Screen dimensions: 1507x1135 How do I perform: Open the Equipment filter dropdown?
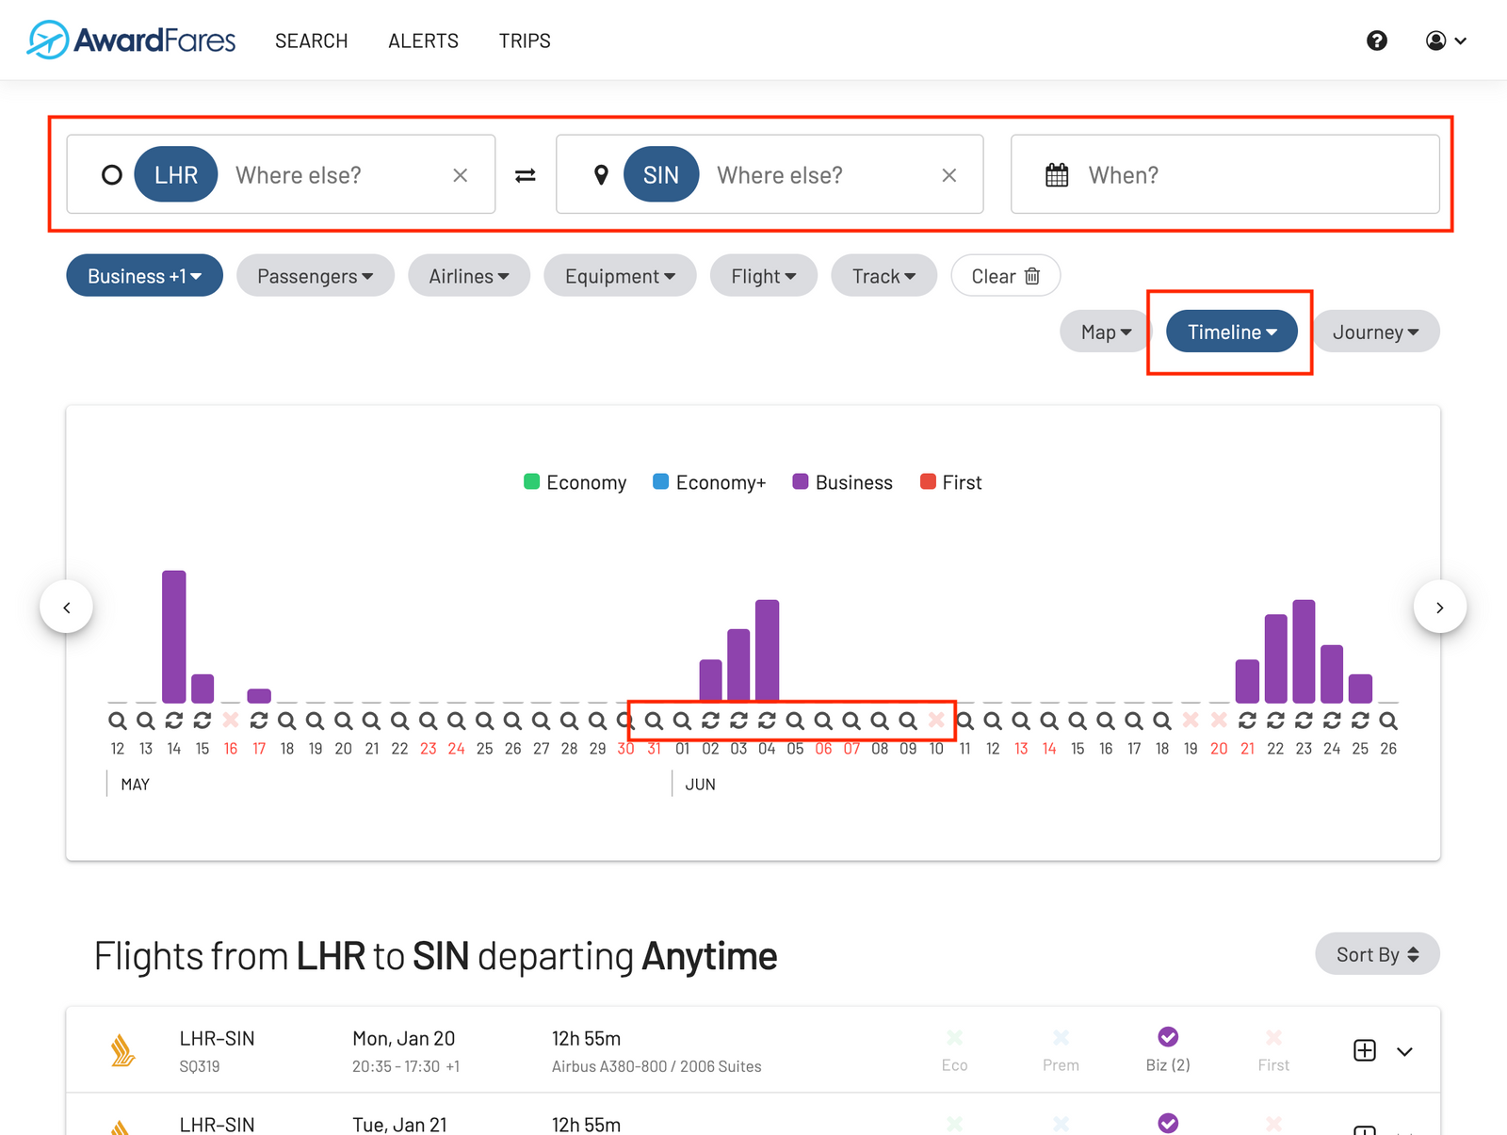pos(620,276)
